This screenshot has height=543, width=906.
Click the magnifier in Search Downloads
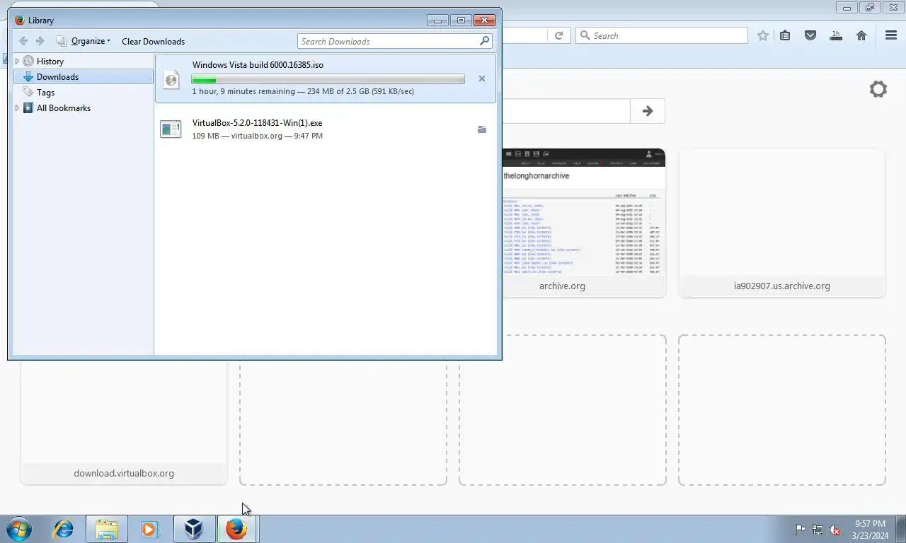tap(485, 41)
